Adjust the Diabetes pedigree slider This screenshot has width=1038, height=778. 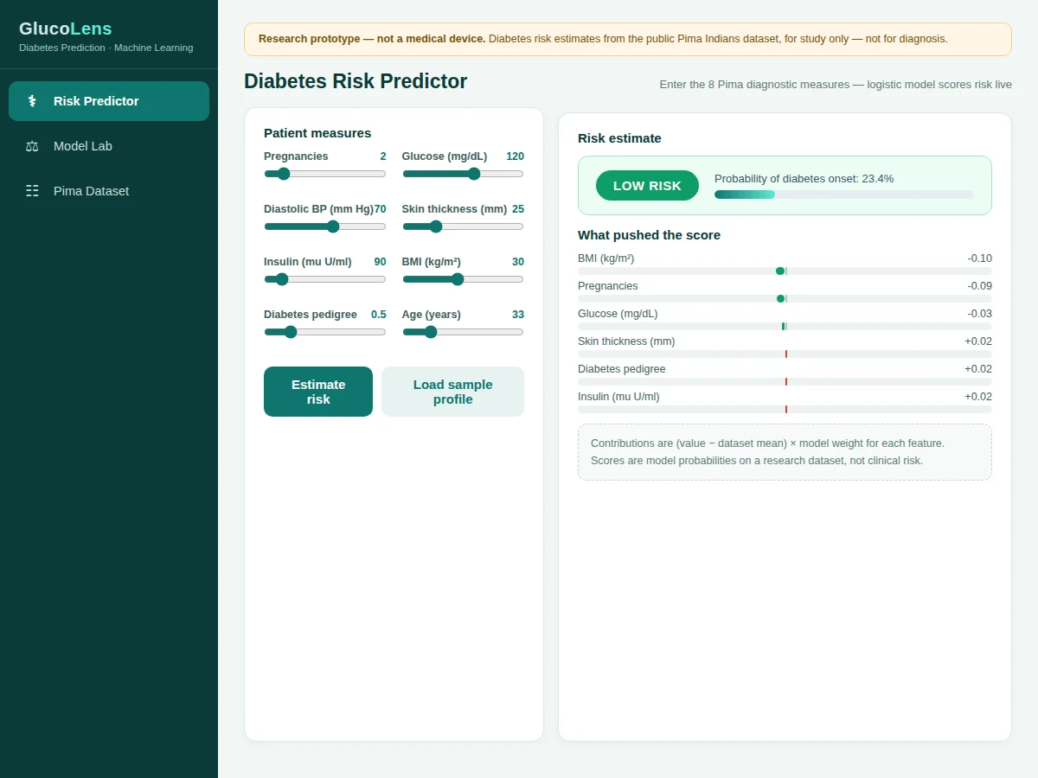325,332
